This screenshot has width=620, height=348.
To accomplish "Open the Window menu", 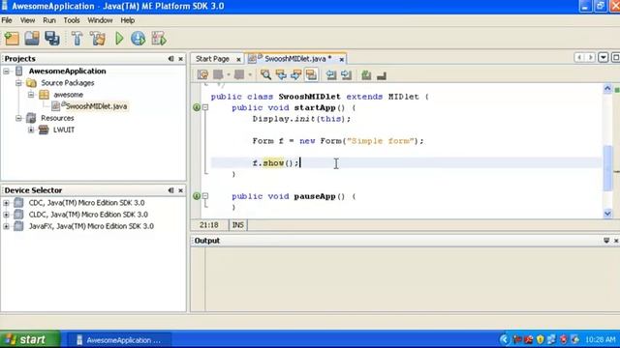I will (x=100, y=20).
